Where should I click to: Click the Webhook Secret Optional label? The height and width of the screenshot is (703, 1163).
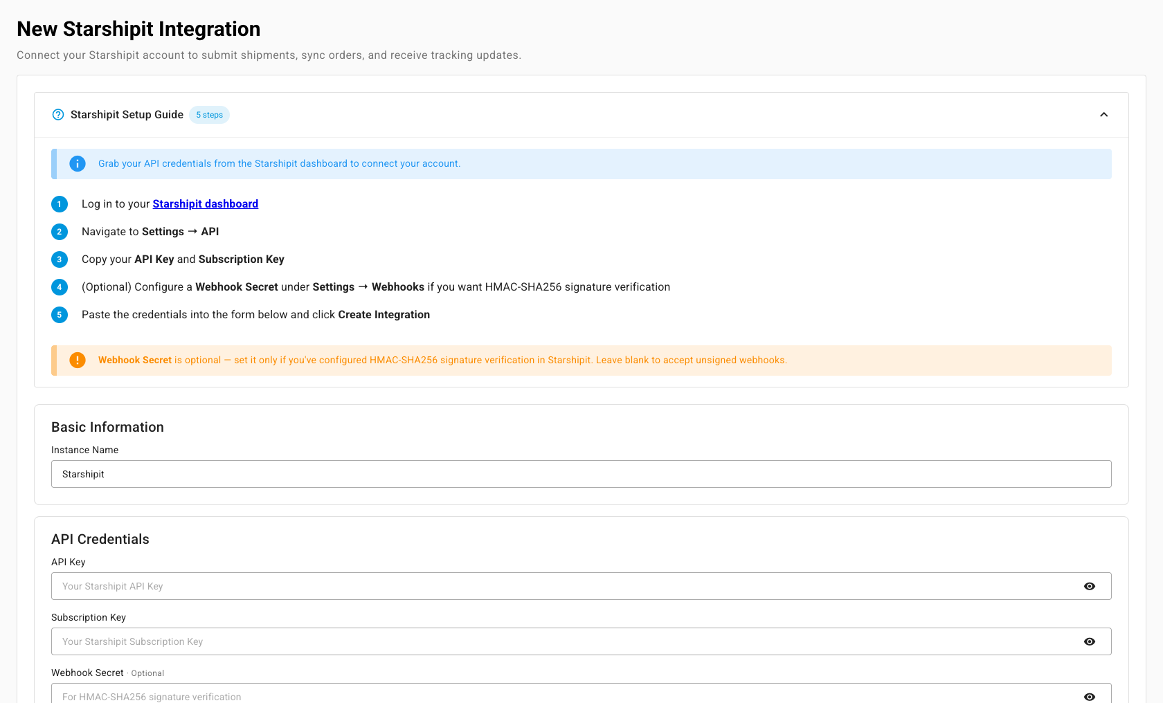pyautogui.click(x=107, y=673)
